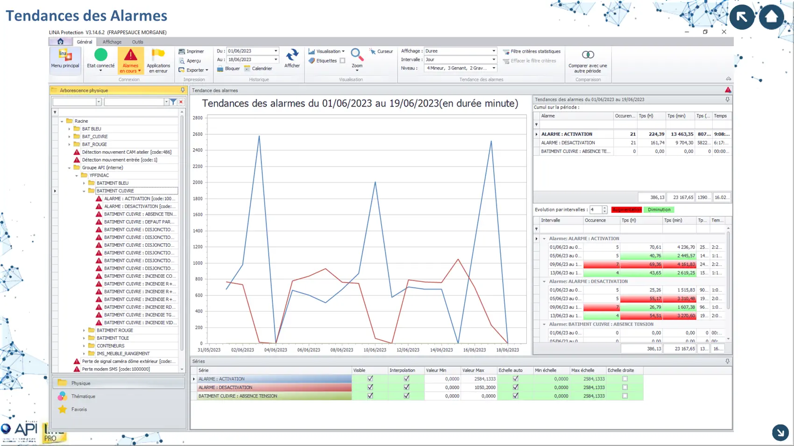The image size is (794, 446).
Task: Open the Outils ribbon tab
Action: [x=137, y=42]
